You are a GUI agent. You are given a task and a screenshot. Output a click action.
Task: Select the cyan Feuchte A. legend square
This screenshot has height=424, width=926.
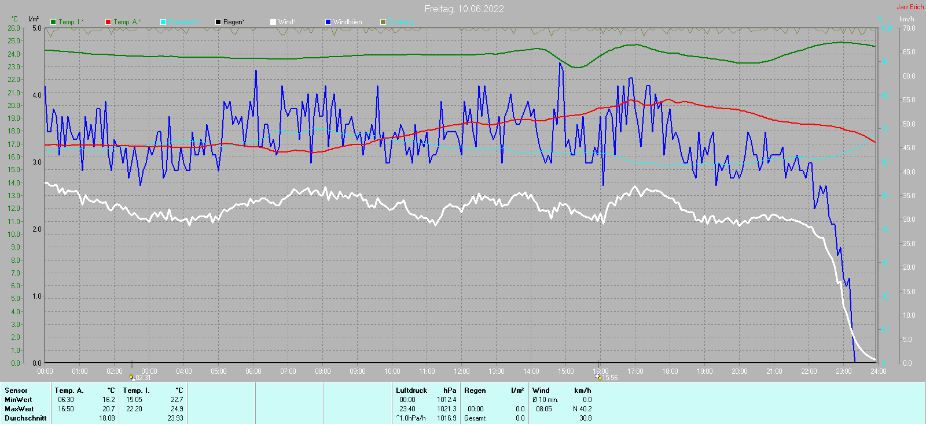(163, 22)
